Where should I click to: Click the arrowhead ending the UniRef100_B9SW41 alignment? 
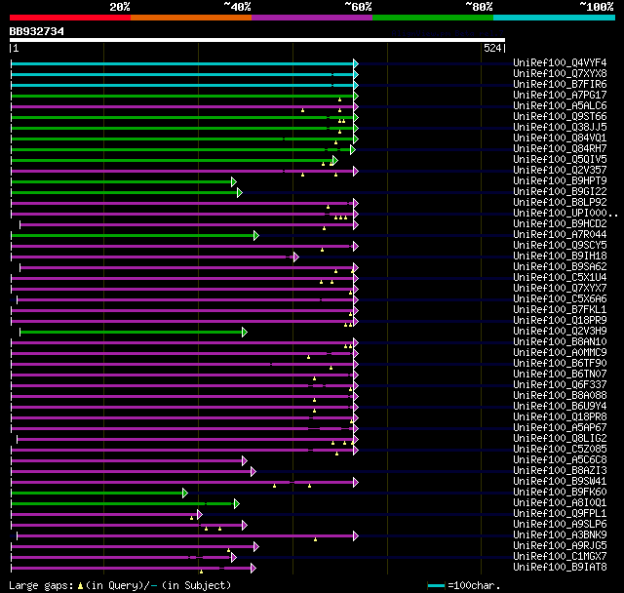[x=356, y=483]
